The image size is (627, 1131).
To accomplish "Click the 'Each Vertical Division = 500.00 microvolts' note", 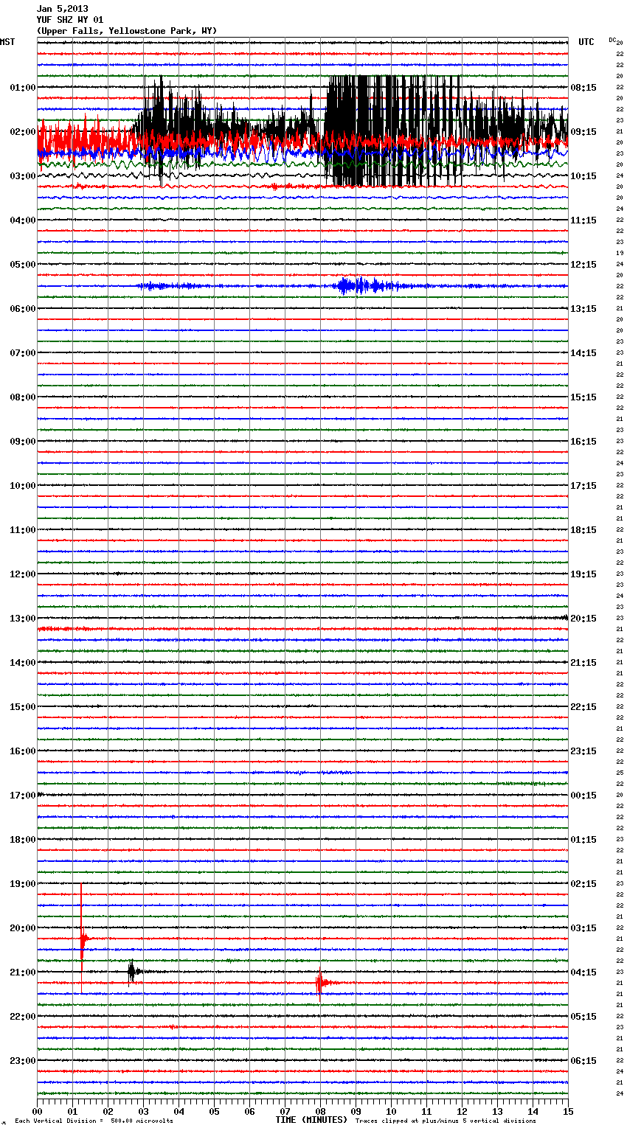I will click(94, 1121).
